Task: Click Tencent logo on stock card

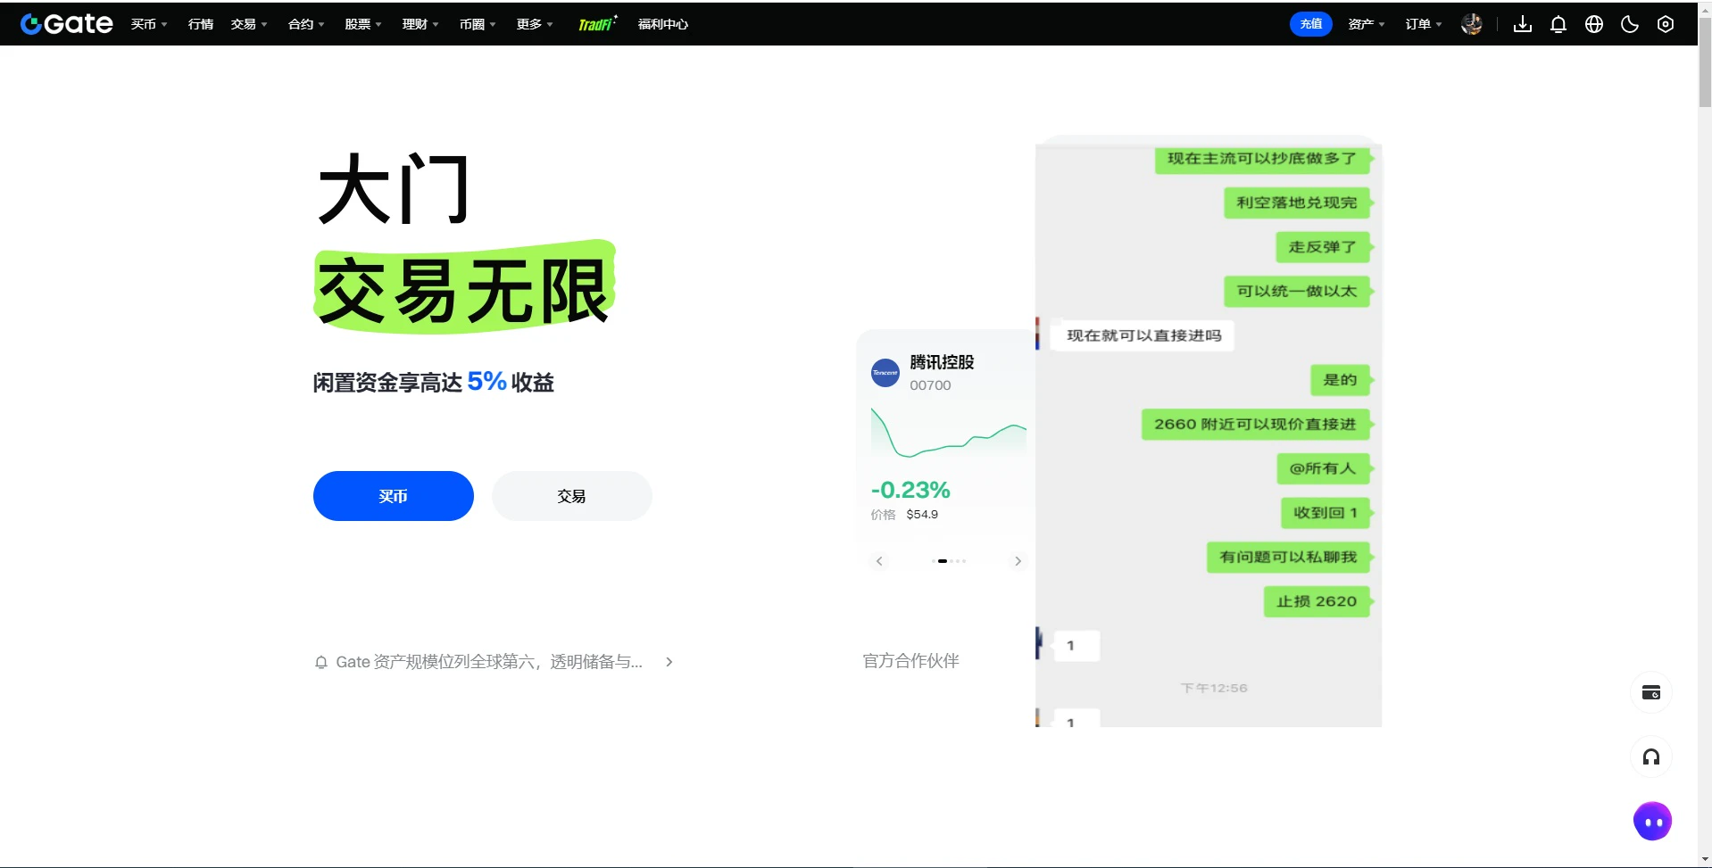Action: 885,373
